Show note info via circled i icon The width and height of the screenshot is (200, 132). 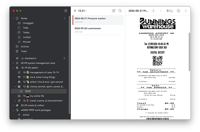pyautogui.click(x=179, y=11)
